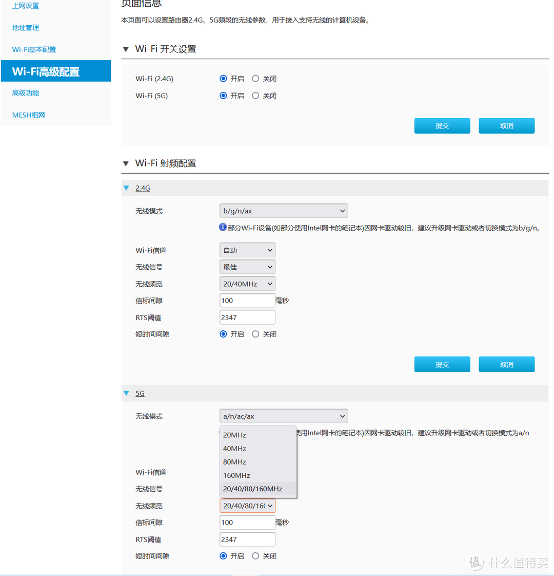Open the 2.4G 无线模式 dropdown
Image resolution: width=554 pixels, height=576 pixels.
tap(283, 211)
